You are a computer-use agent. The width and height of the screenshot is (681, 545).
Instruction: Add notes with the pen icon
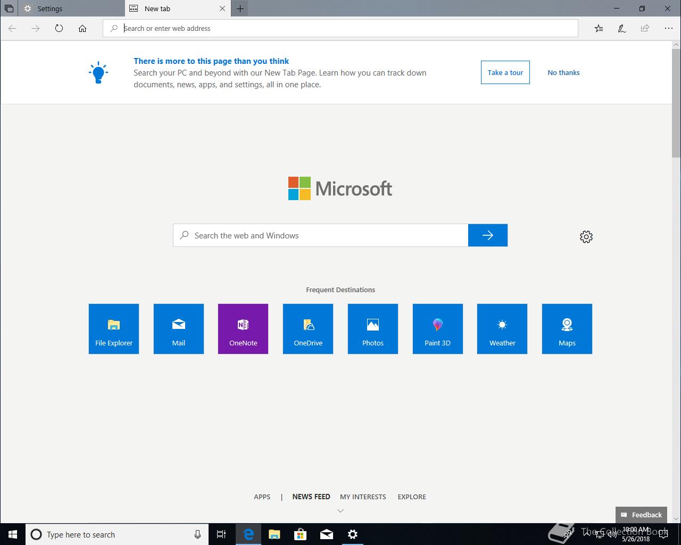(x=621, y=28)
